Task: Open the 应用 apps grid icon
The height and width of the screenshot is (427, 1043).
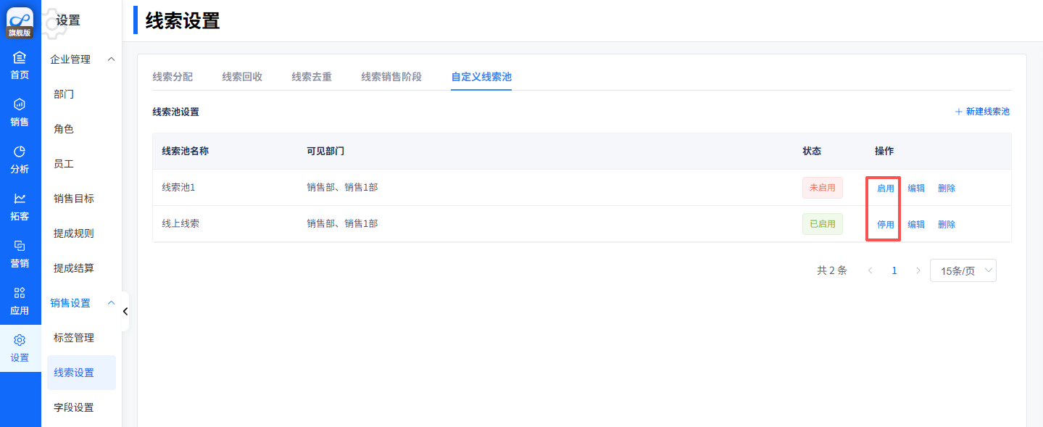Action: tap(20, 294)
